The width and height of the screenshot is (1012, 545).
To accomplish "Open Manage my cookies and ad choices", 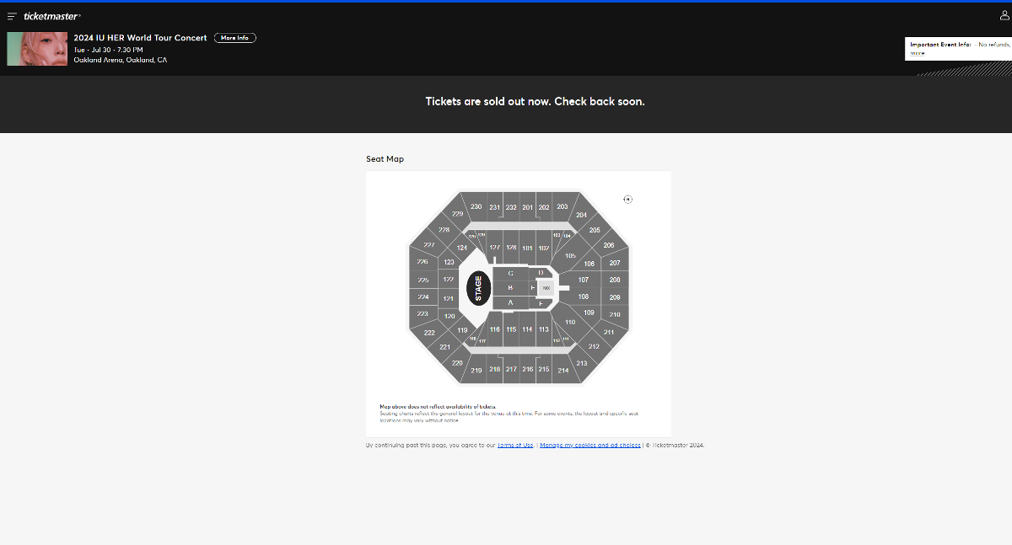I will tap(590, 445).
